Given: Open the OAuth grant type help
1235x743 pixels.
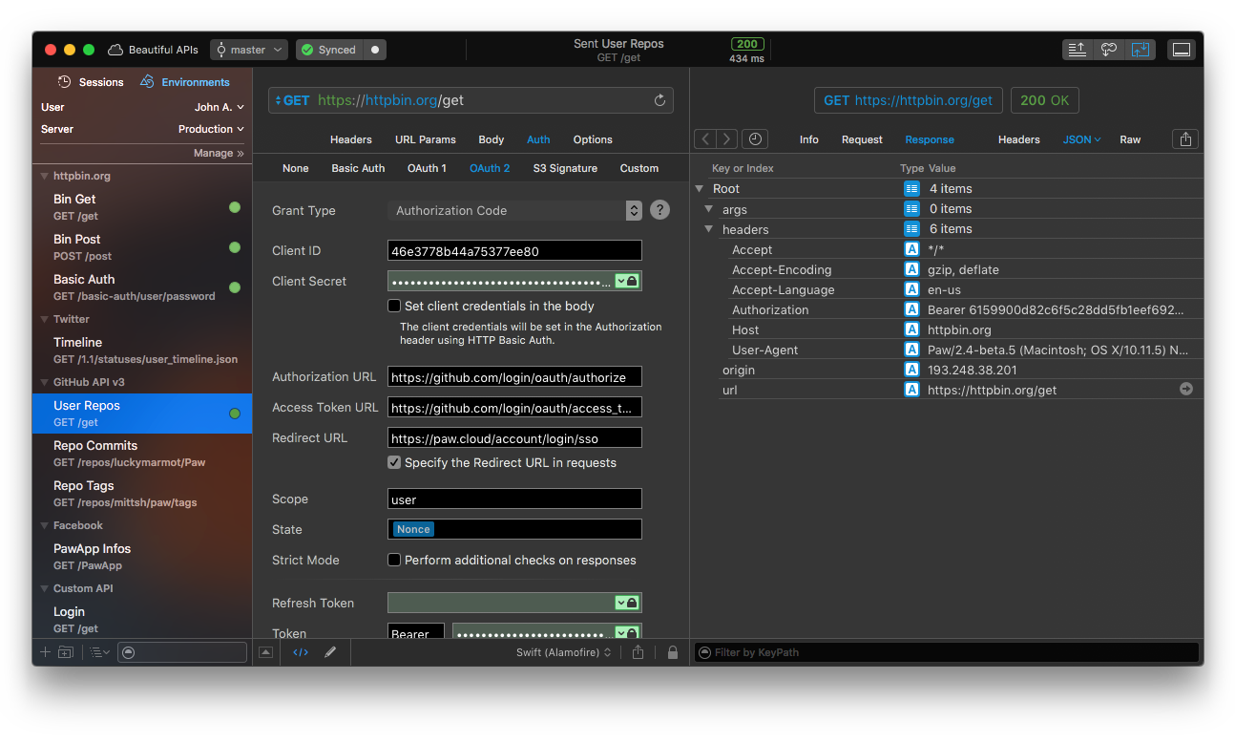Looking at the screenshot, I should click(659, 210).
